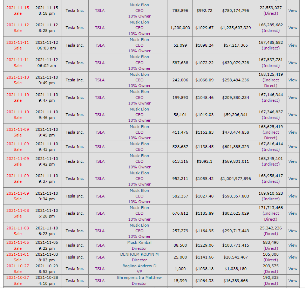Open View link for 58,101 shares sale
305x288 pixels.
click(293, 115)
